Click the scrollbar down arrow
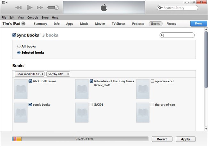This screenshot has height=147, width=208. tap(206, 129)
